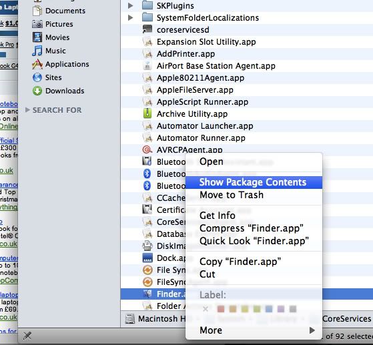
Task: Select the DiskImage mounter icon
Action: (147, 246)
